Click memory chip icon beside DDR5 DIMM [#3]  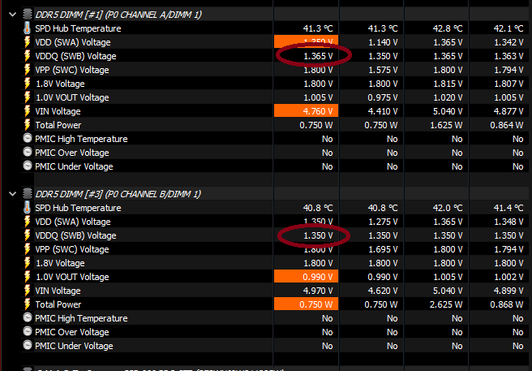28,194
